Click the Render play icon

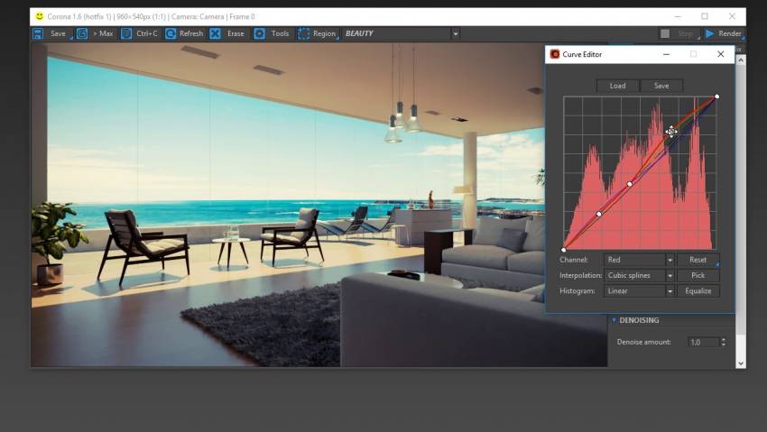(710, 33)
